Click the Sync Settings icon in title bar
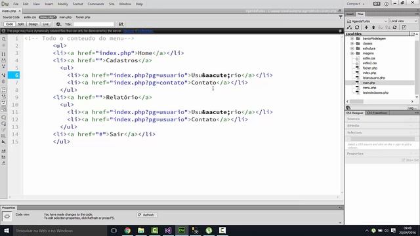 pos(377,4)
